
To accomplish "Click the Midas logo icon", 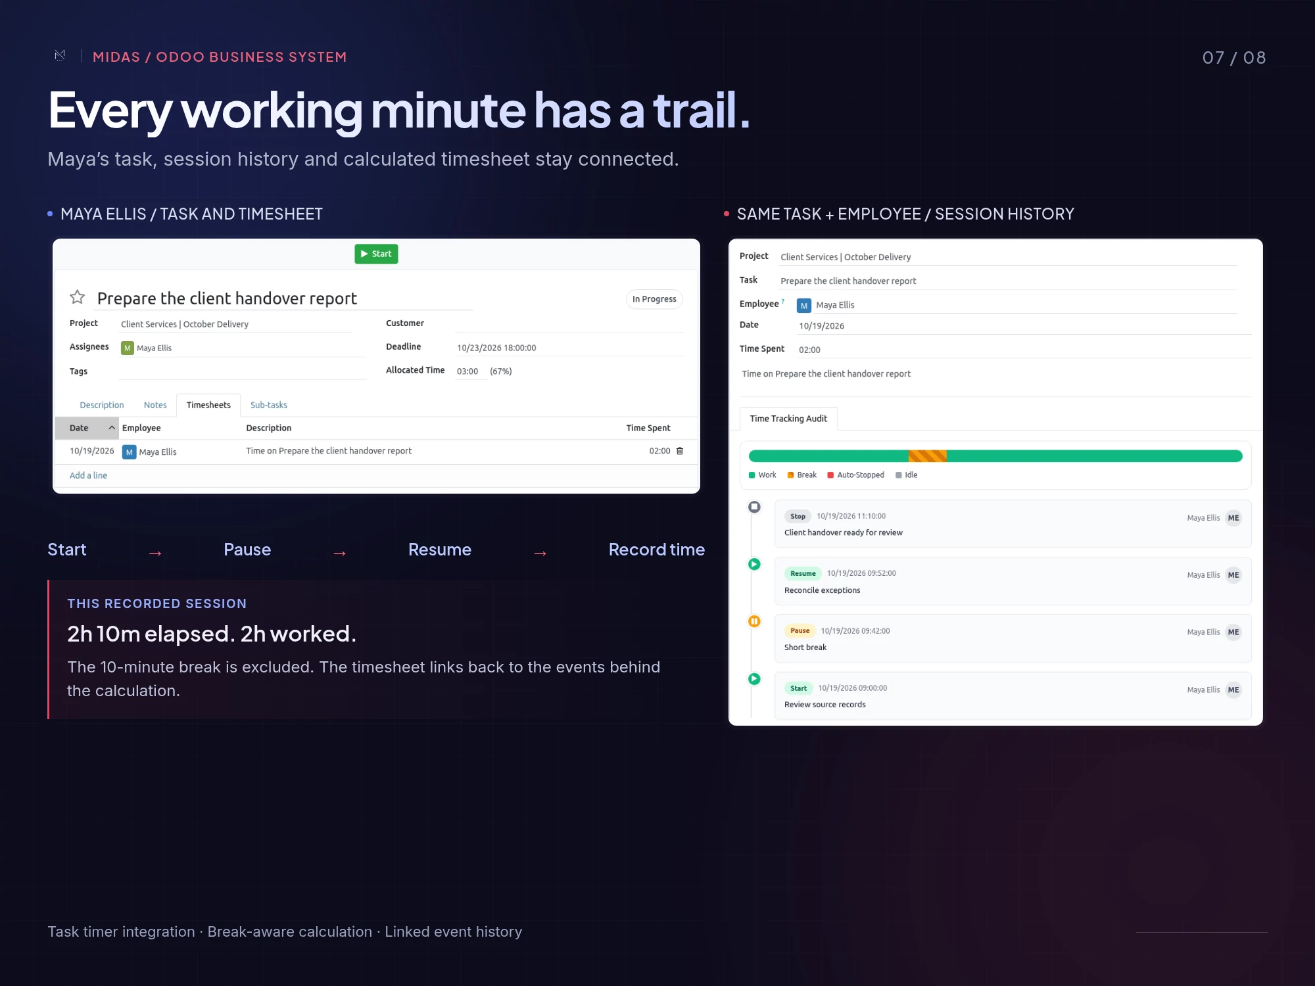I will (x=60, y=56).
